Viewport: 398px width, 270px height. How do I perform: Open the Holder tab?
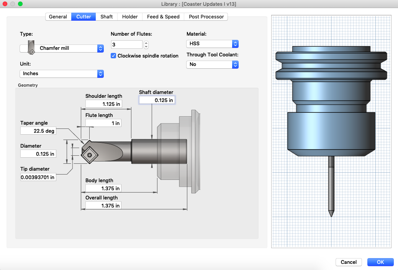click(x=130, y=17)
